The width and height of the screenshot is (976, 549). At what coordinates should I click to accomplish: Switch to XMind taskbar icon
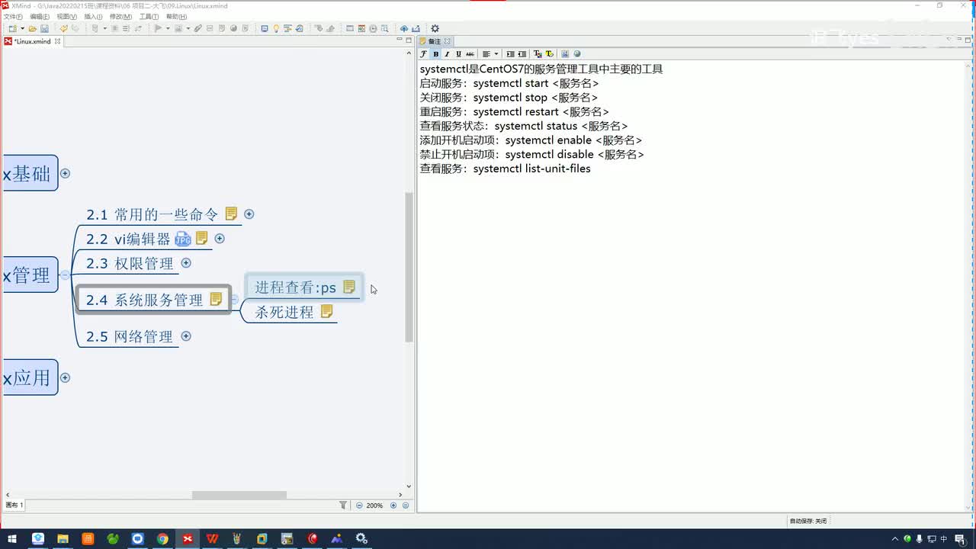(x=188, y=539)
